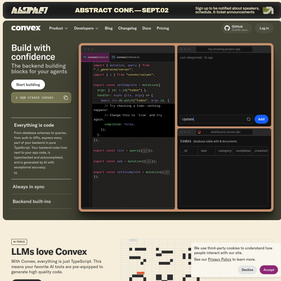
Task: Open the arrow icon in the Abstract Conf banner
Action: (x=268, y=10)
